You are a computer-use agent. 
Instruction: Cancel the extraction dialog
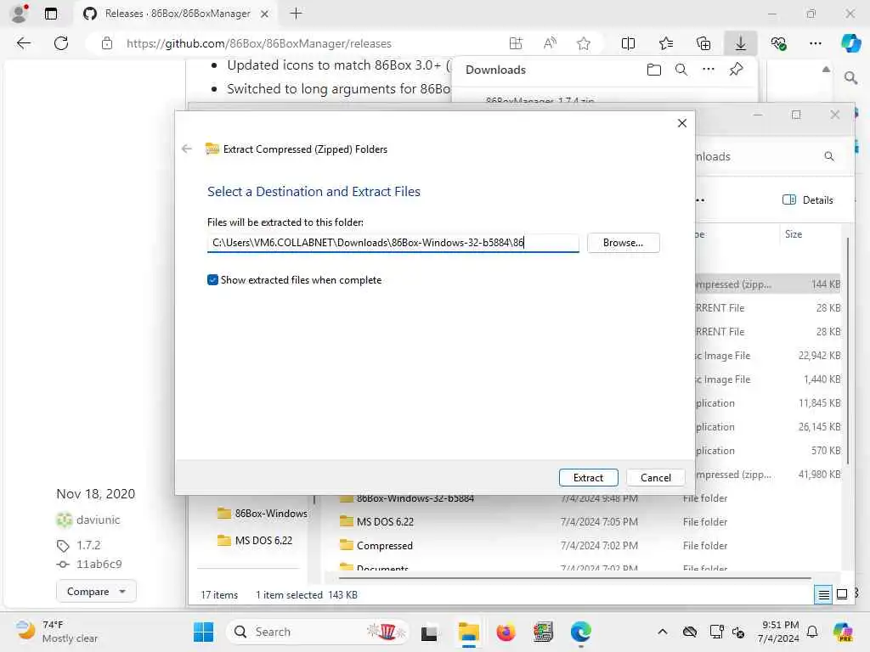tap(655, 477)
